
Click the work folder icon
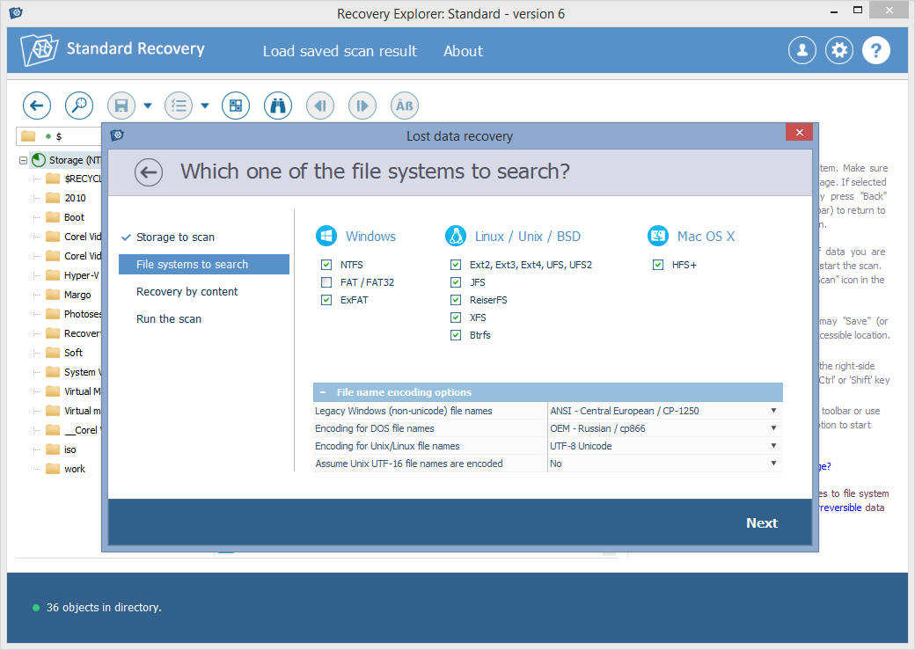pyautogui.click(x=53, y=469)
